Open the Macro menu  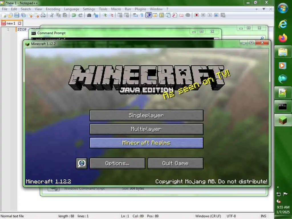(x=116, y=9)
